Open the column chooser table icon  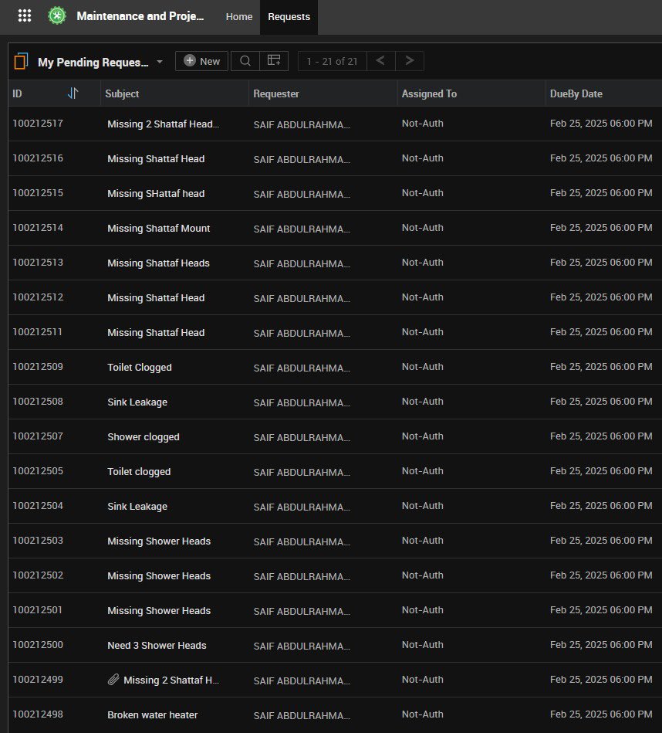point(274,61)
